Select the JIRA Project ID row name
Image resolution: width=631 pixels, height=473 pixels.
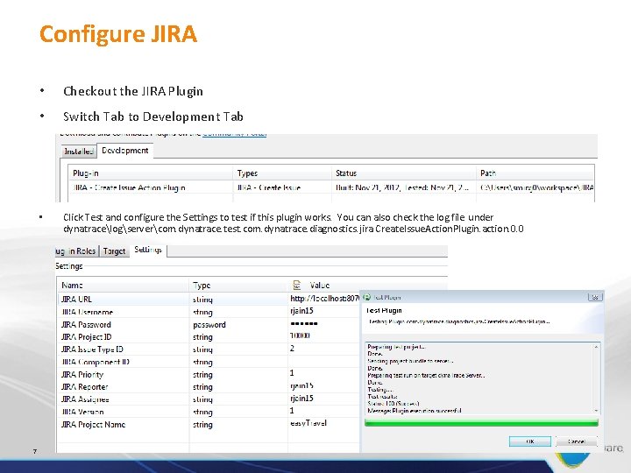point(86,337)
